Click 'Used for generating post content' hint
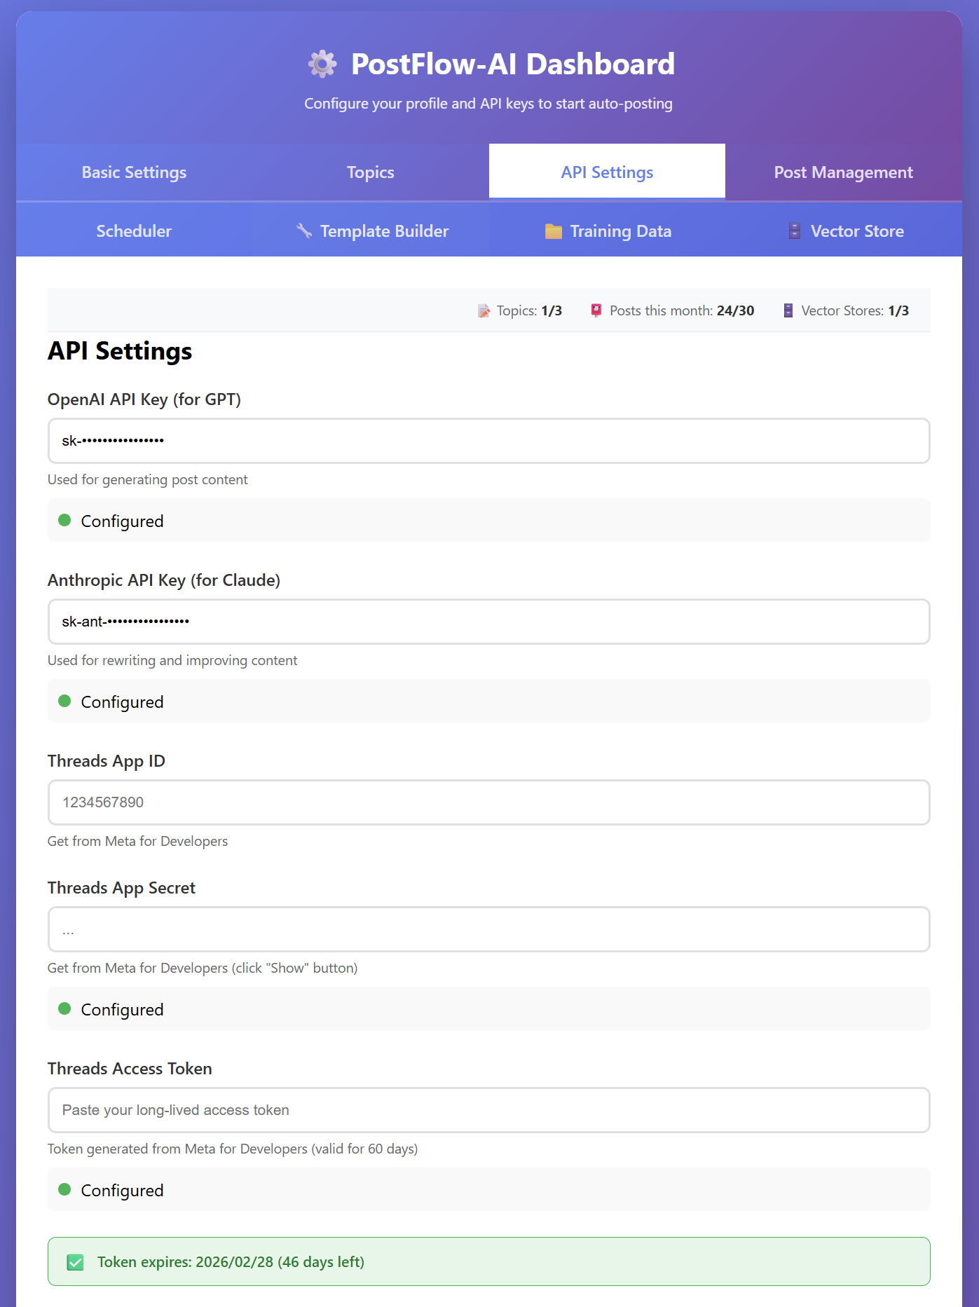The image size is (979, 1307). (x=148, y=479)
